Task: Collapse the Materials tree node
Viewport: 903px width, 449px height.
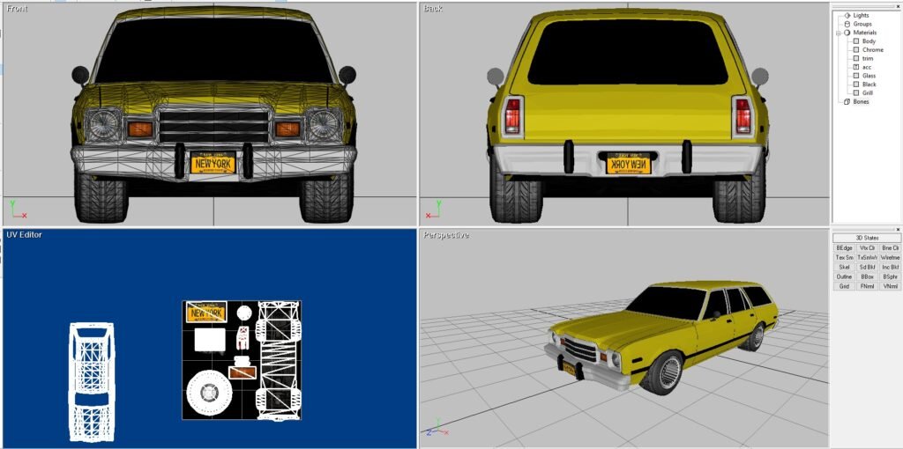Action: tap(837, 33)
